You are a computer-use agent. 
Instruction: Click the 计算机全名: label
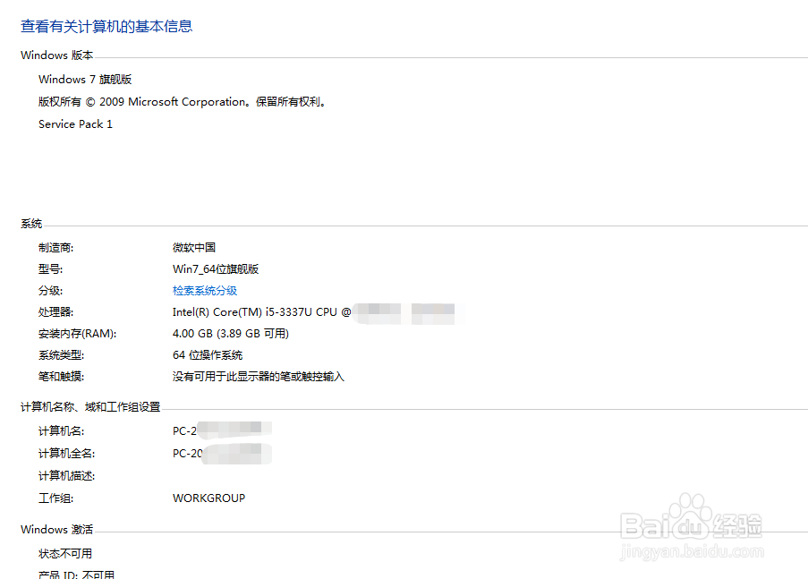(66, 454)
